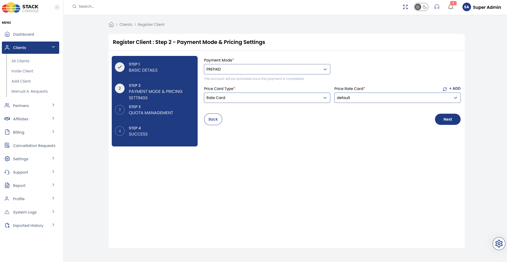507x262 pixels.
Task: Click the Exported History icon
Action: (7, 225)
